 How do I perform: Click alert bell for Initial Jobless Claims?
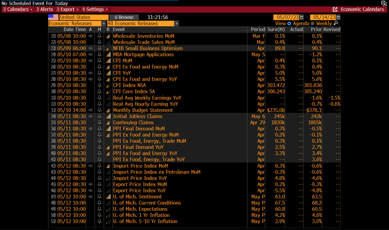100,116
